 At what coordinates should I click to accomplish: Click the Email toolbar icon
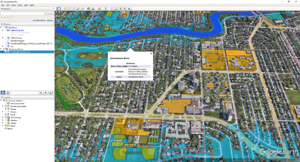[112, 9]
